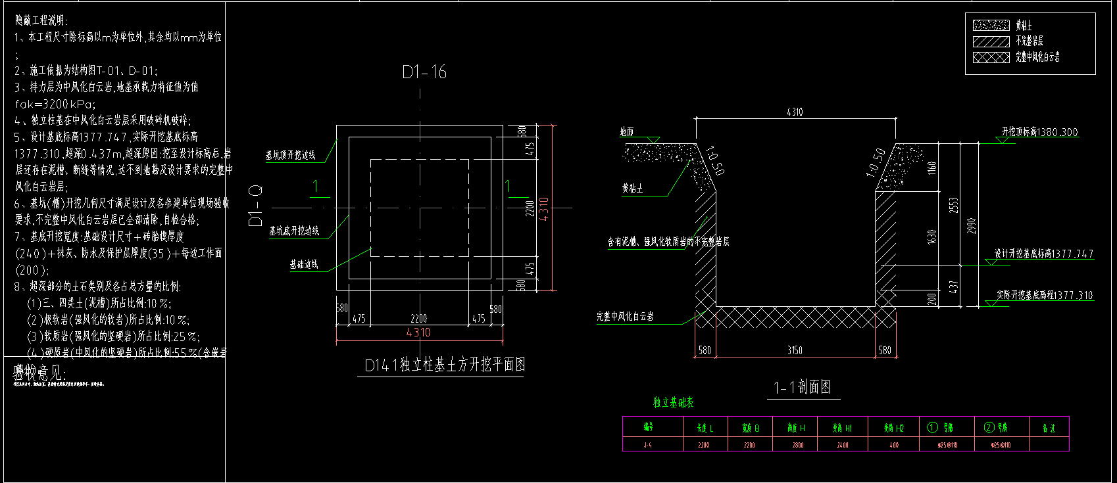Click the '高度 H' table header
1117x483 pixels.
[x=796, y=428]
